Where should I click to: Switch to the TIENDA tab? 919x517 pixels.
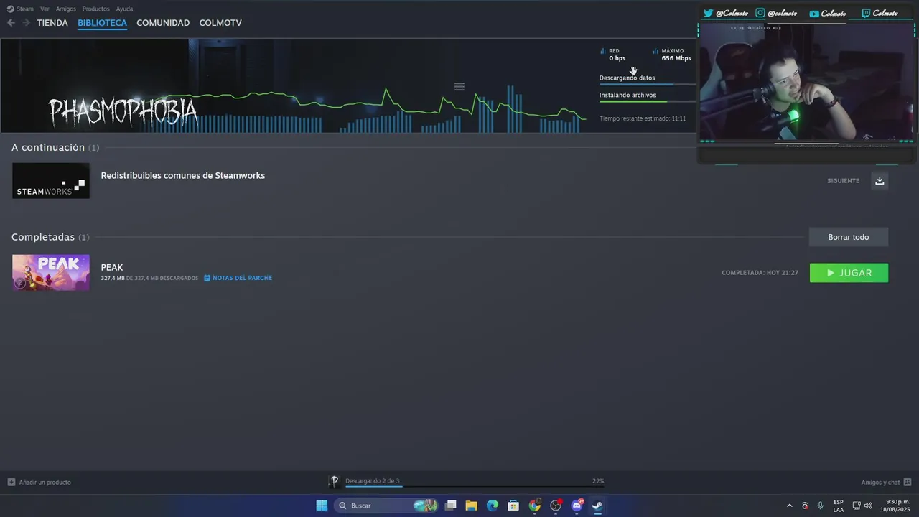click(52, 23)
